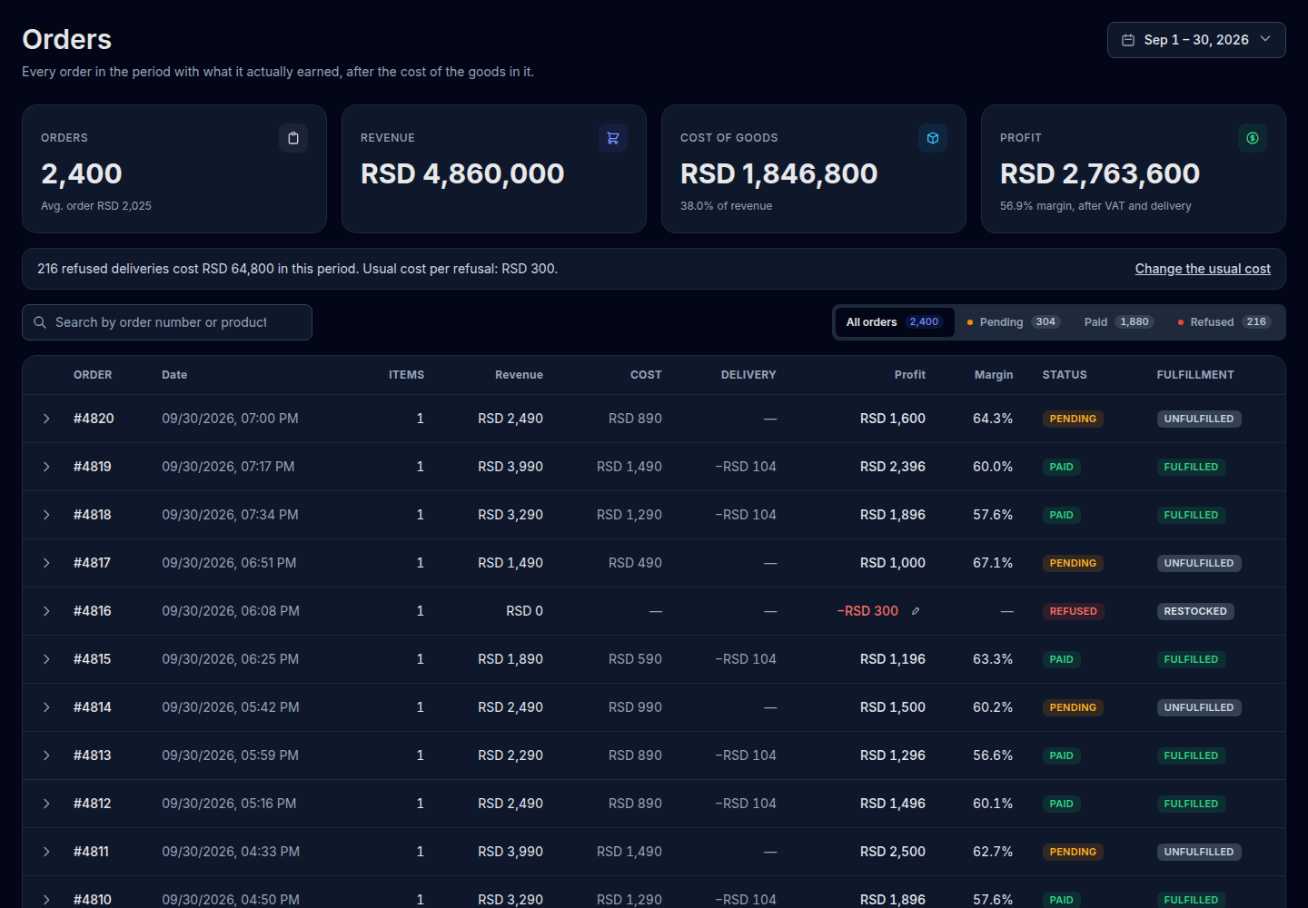Image resolution: width=1308 pixels, height=908 pixels.
Task: Select the All orders filter tab
Action: point(895,322)
